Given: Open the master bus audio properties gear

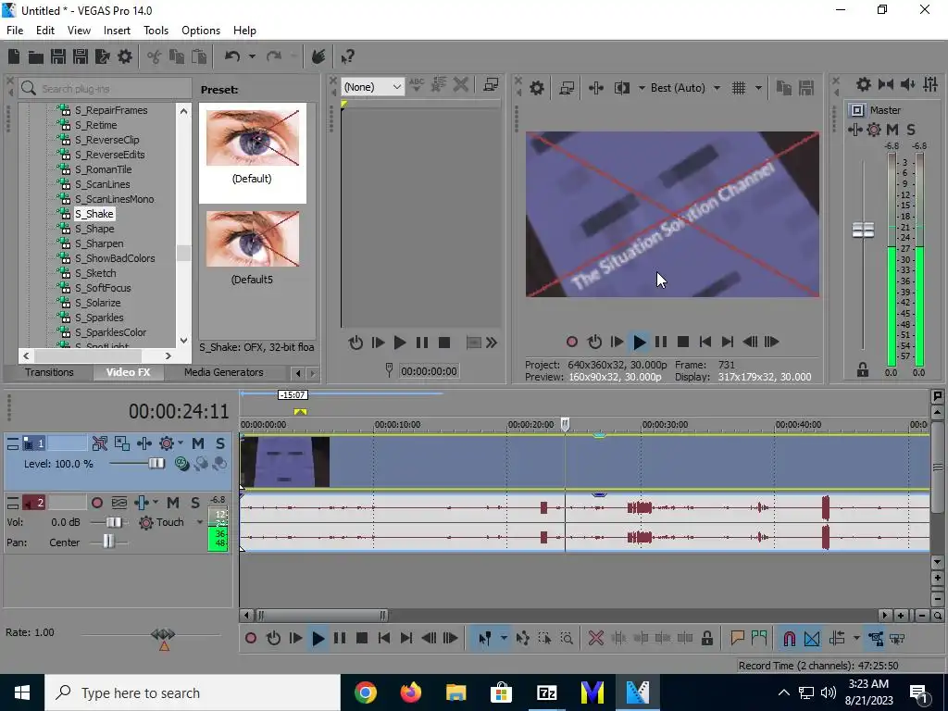Looking at the screenshot, I should tap(864, 84).
